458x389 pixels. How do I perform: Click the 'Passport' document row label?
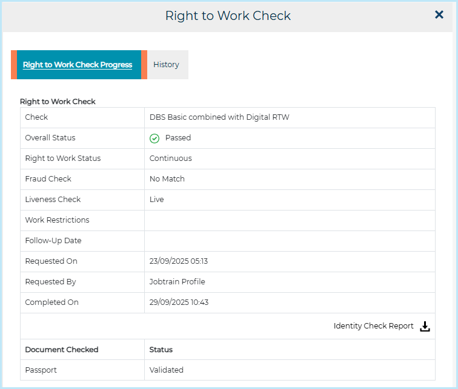(x=41, y=370)
